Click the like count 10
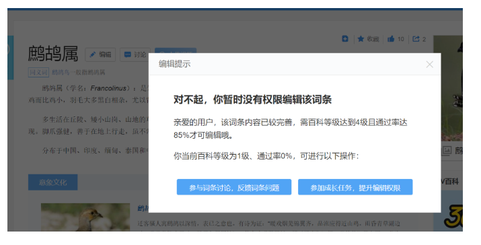The height and width of the screenshot is (245, 481). pyautogui.click(x=401, y=39)
